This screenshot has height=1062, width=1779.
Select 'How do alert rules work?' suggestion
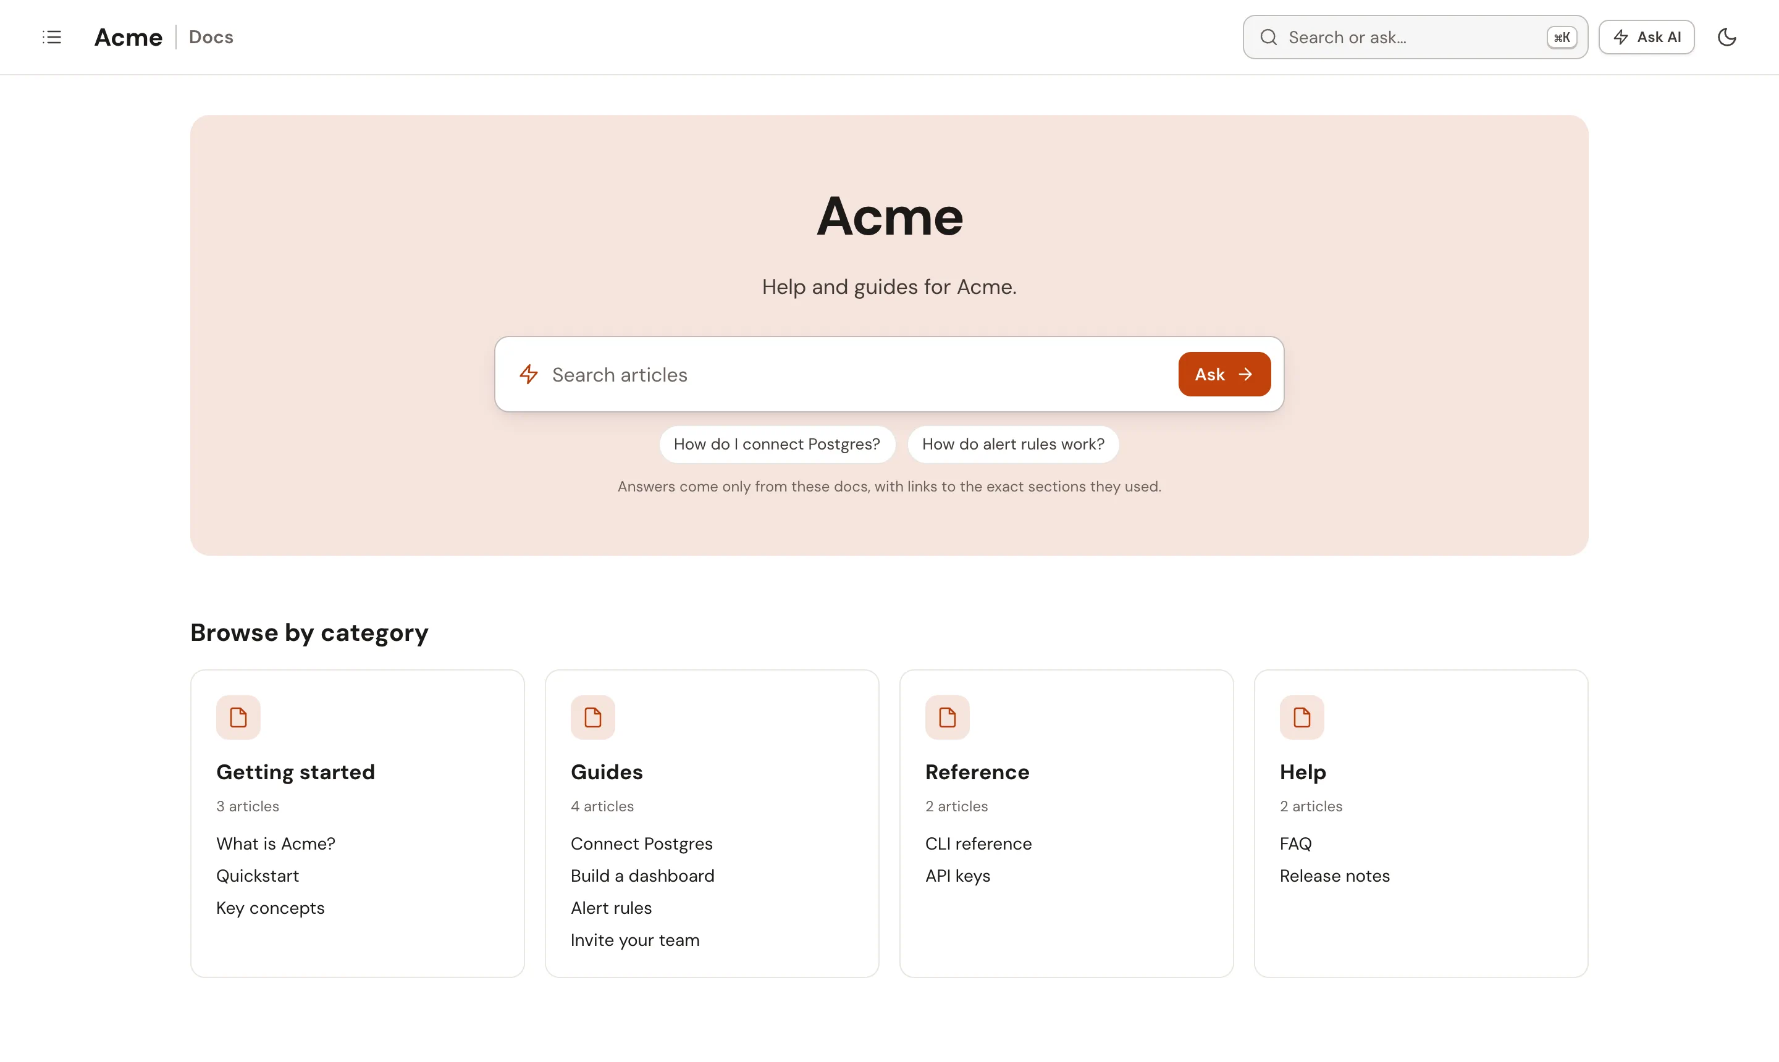click(1013, 445)
